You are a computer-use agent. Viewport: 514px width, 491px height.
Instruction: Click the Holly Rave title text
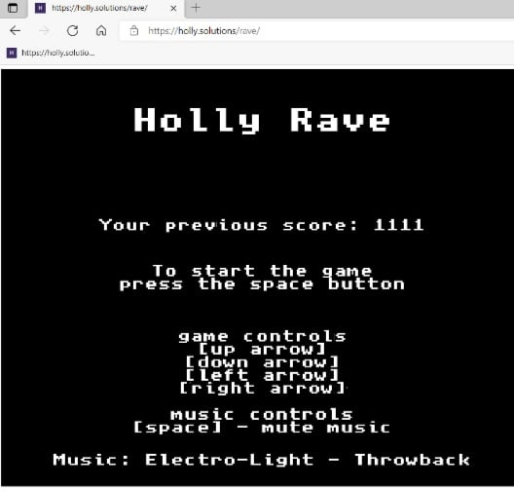point(262,121)
